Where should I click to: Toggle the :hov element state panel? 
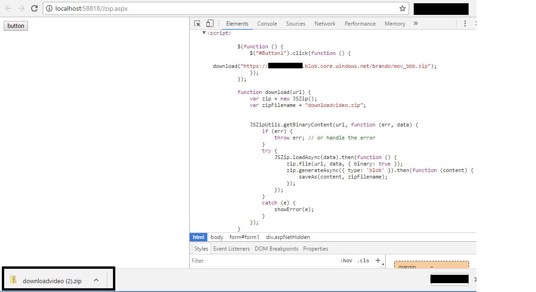[x=346, y=261]
